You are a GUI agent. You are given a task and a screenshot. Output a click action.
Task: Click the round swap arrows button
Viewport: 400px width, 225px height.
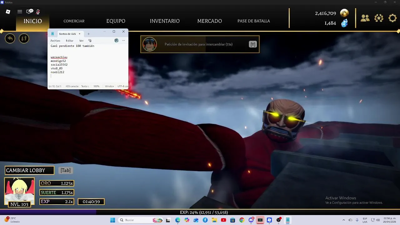(x=24, y=38)
